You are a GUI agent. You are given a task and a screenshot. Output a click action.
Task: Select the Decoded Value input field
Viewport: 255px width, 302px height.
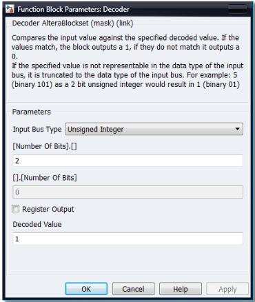pos(127,239)
